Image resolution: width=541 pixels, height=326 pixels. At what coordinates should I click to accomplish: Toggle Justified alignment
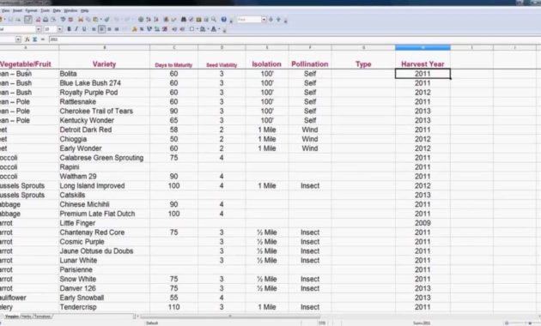[117, 29]
